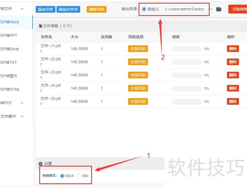
Task: Click the settings gear icon
Action: (x=41, y=164)
